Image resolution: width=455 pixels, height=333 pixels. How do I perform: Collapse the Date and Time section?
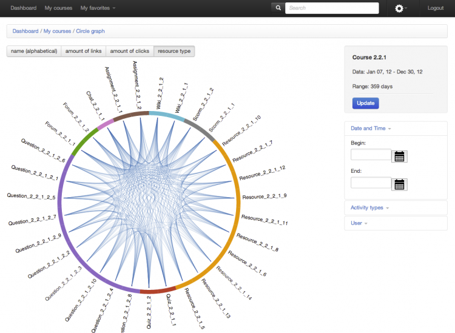coord(370,129)
